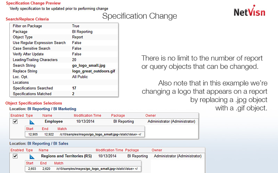The image size is (278, 173).
Task: Click Administrator (Administrator) owner in Regions row
Action: pos(178,156)
